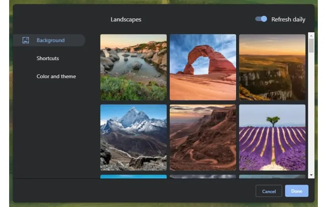327x207 pixels.
Task: Click the scrollbar down arrow
Action: point(311,175)
